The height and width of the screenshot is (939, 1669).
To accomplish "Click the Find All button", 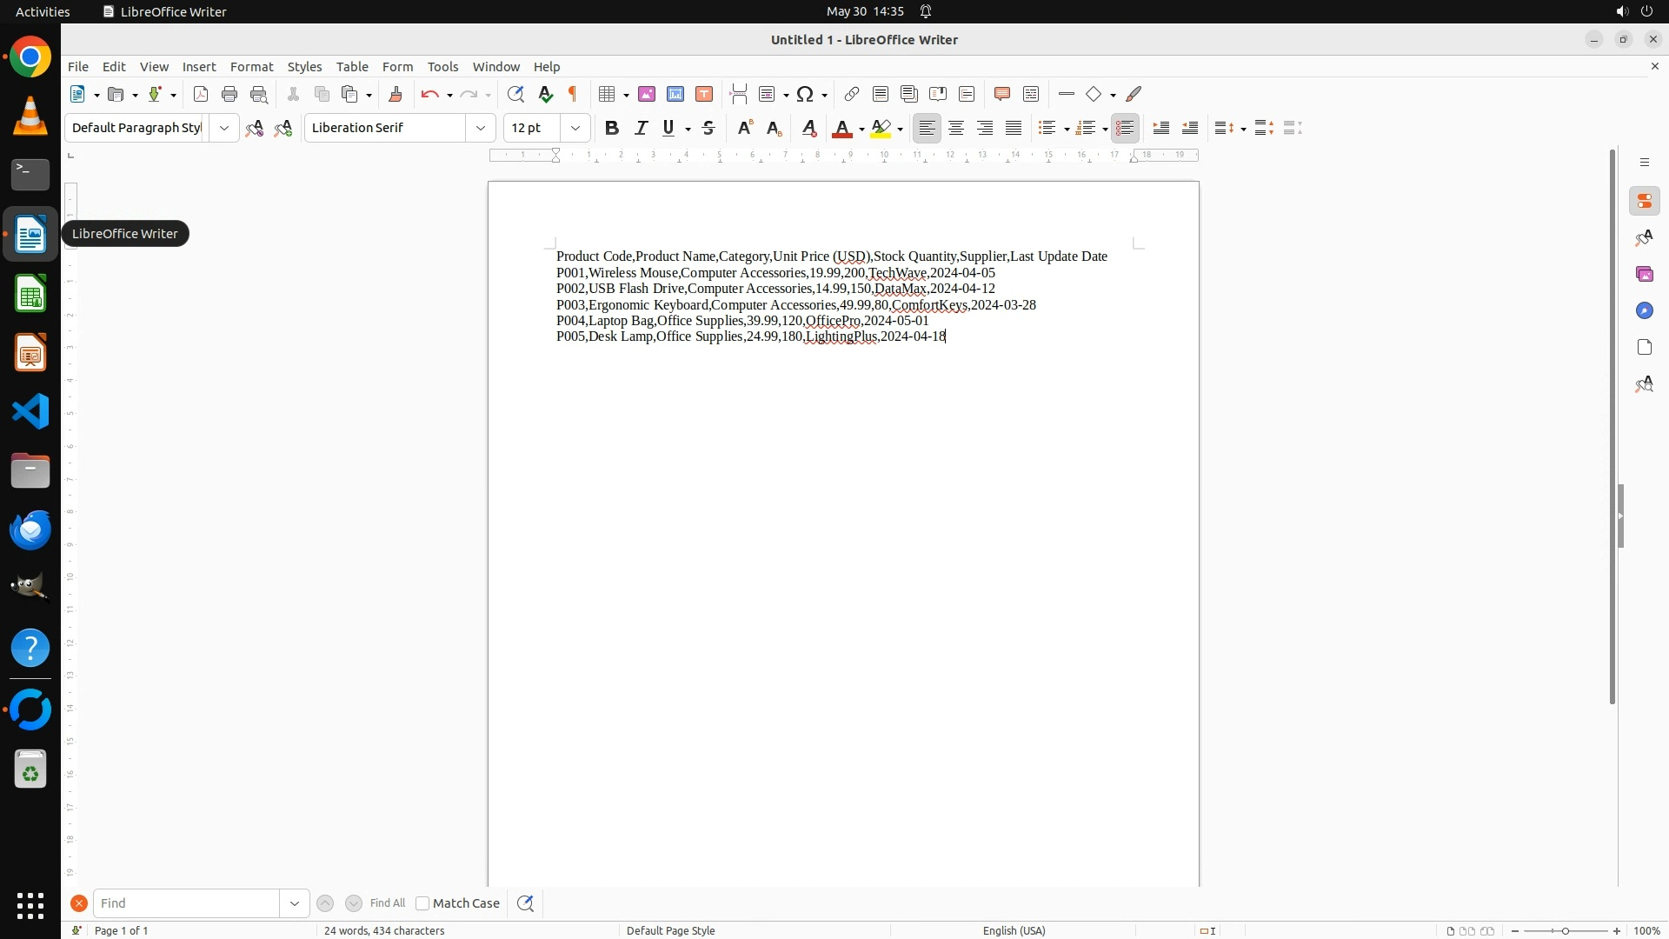I will click(x=388, y=903).
